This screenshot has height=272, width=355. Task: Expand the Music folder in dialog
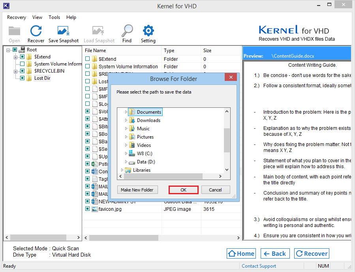[x=126, y=129]
